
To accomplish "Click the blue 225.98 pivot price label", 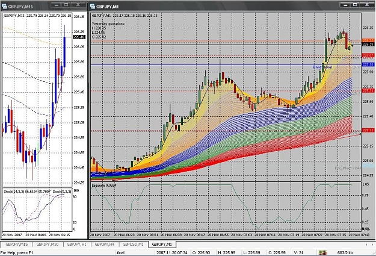I will point(368,64).
